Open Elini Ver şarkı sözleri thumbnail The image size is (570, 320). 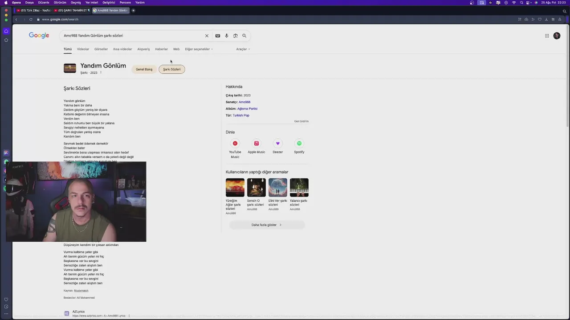pos(278,188)
